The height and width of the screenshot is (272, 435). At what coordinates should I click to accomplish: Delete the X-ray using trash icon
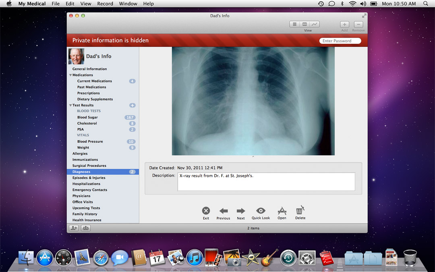pos(300,210)
